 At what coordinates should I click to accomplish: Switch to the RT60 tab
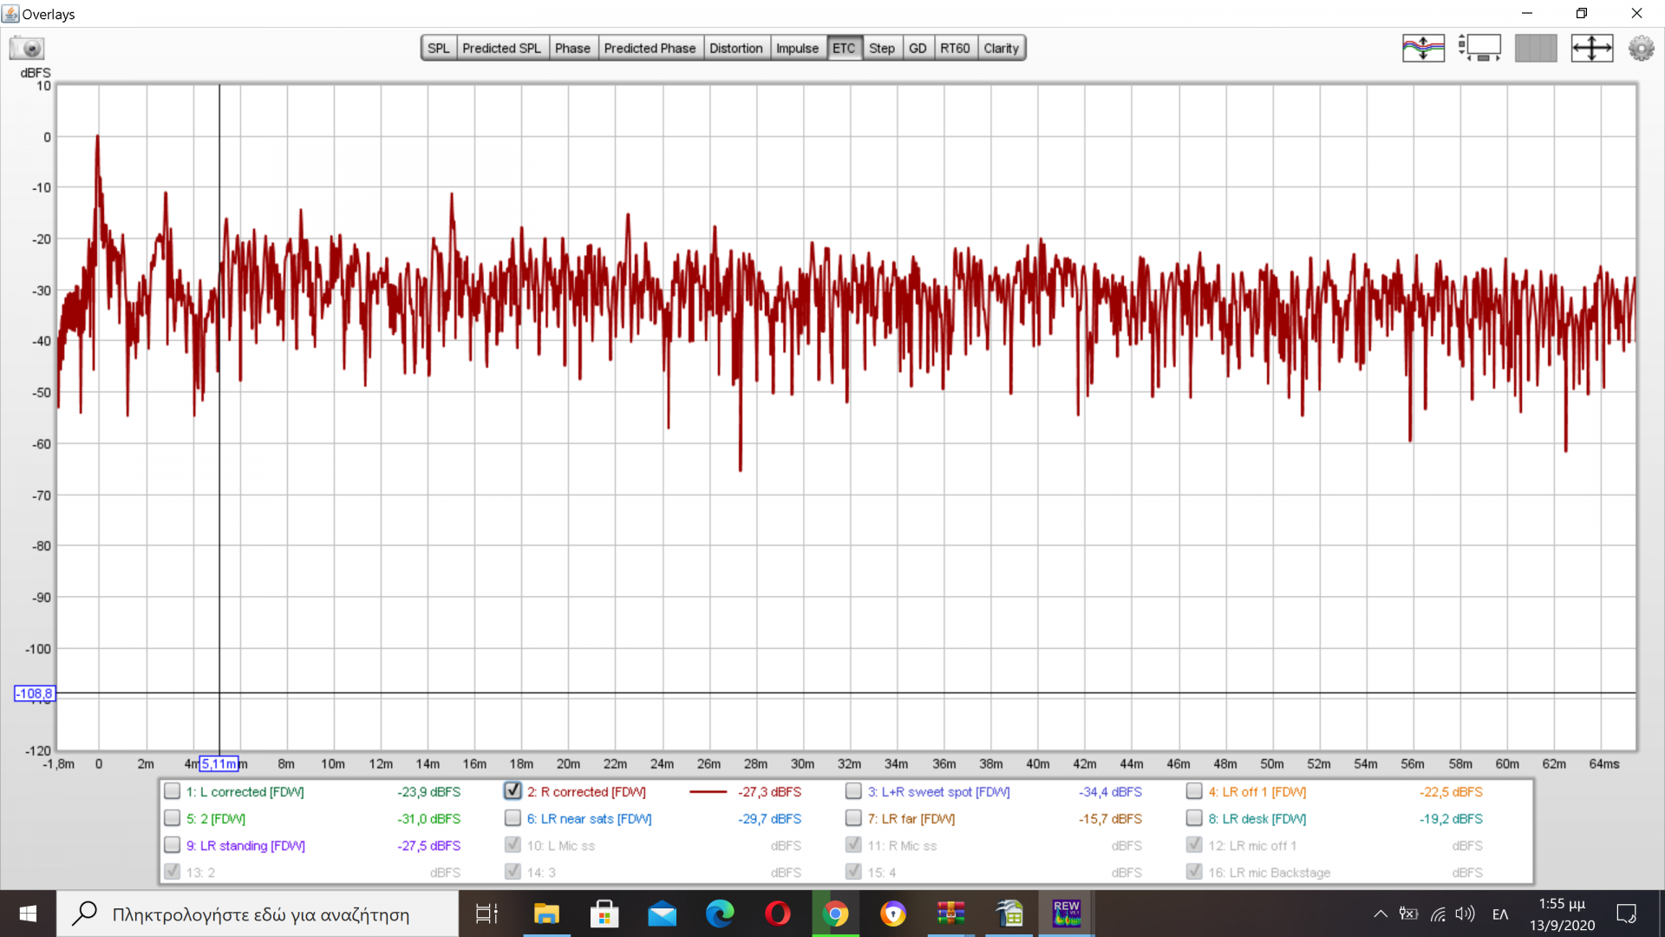tap(955, 49)
